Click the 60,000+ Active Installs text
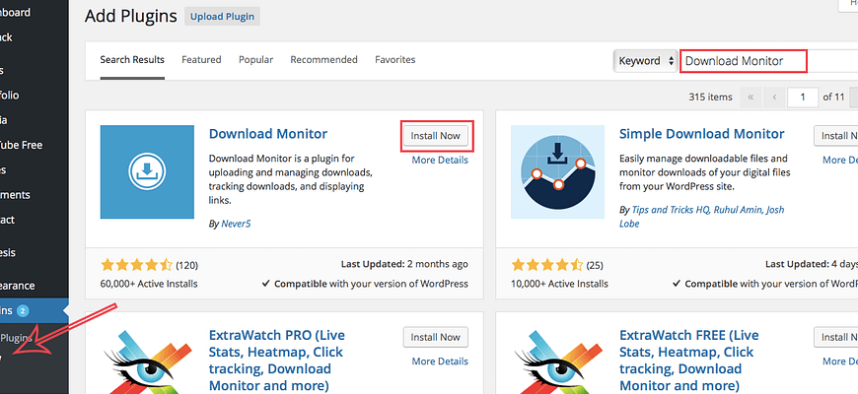The height and width of the screenshot is (394, 858). (x=149, y=284)
